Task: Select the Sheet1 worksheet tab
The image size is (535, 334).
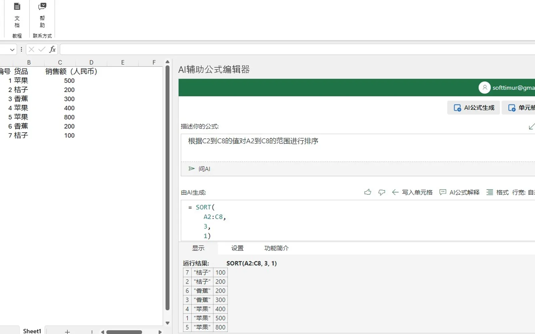Action: pos(32,331)
